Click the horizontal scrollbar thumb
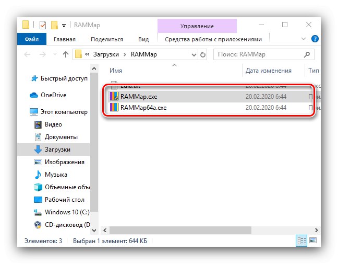Viewport: 338px width, 264px height. (x=180, y=231)
